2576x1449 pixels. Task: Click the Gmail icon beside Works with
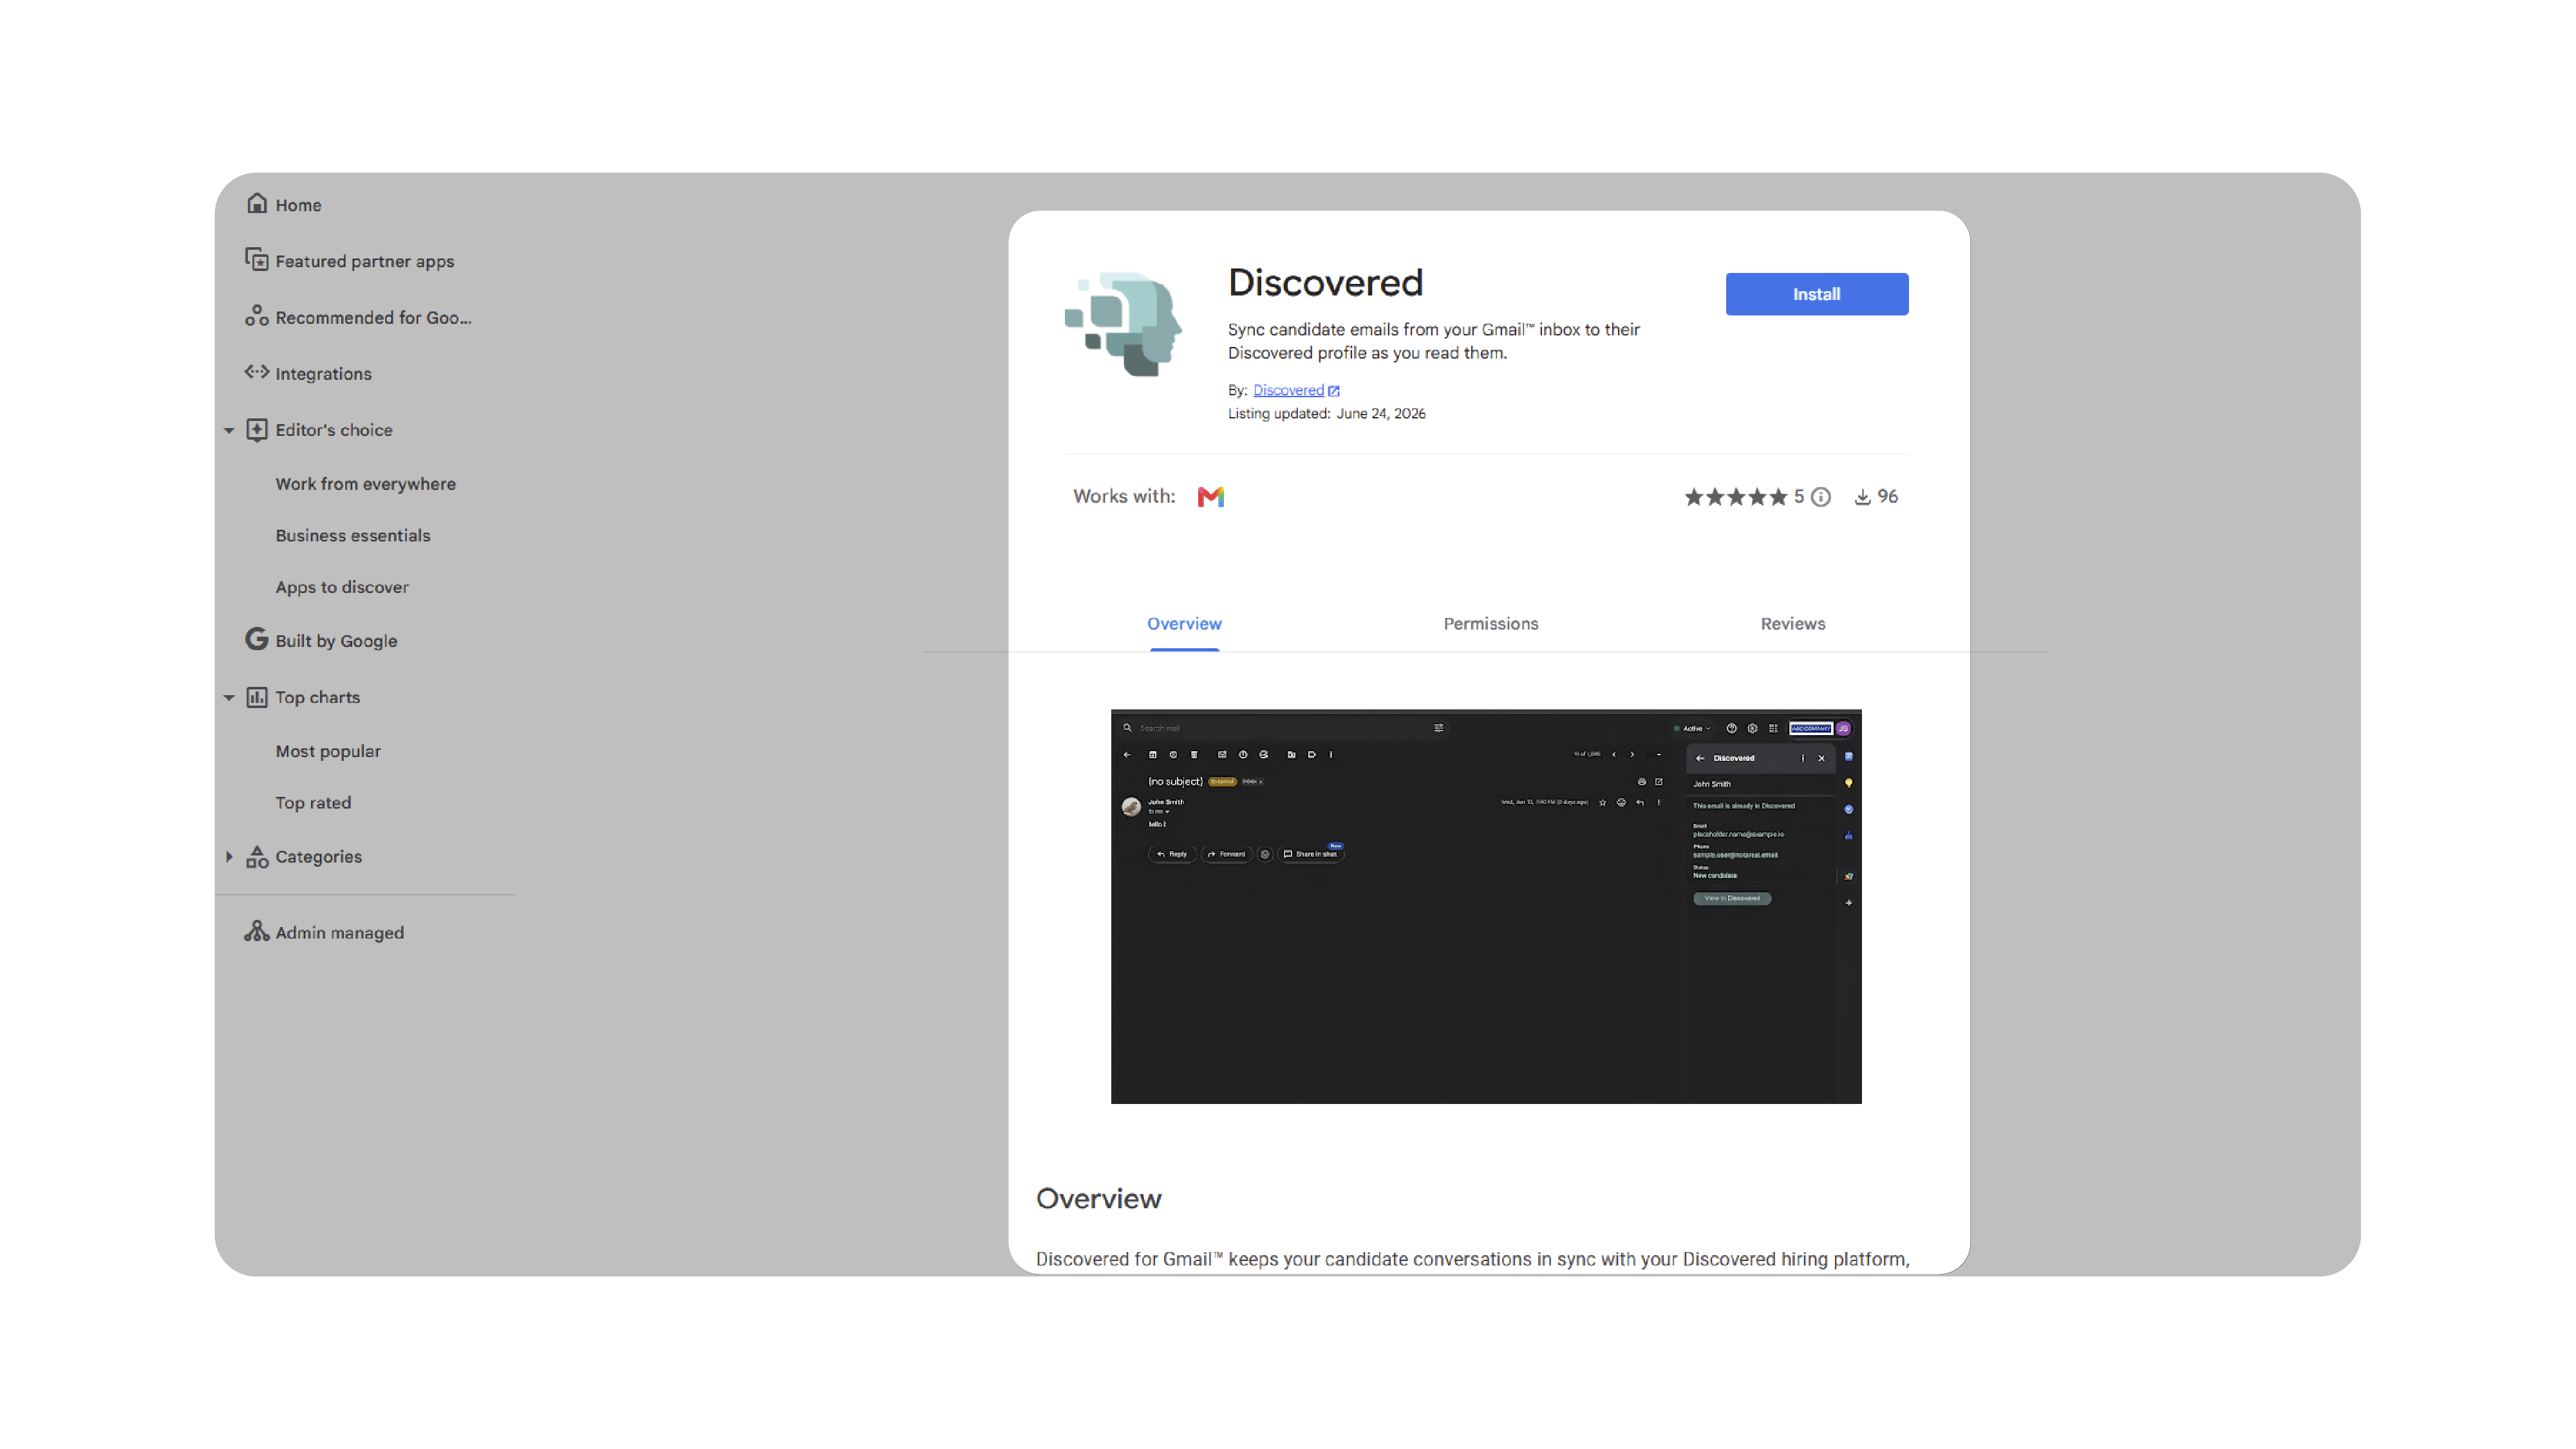1210,497
